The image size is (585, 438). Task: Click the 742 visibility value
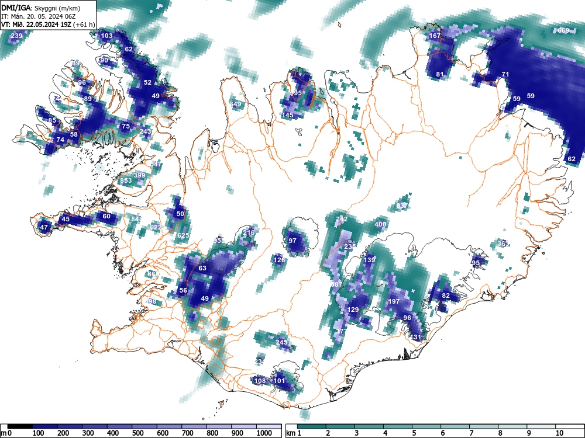click(x=342, y=219)
